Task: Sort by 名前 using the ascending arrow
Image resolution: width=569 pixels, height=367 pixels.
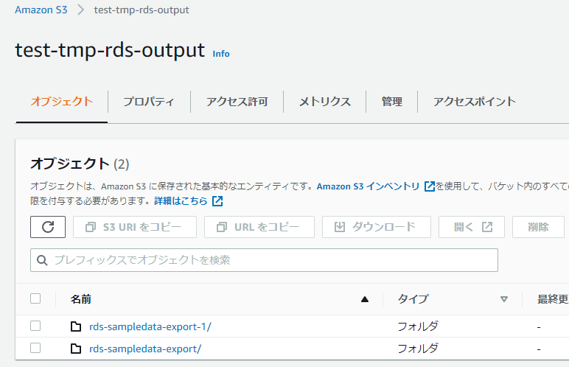Action: 365,299
